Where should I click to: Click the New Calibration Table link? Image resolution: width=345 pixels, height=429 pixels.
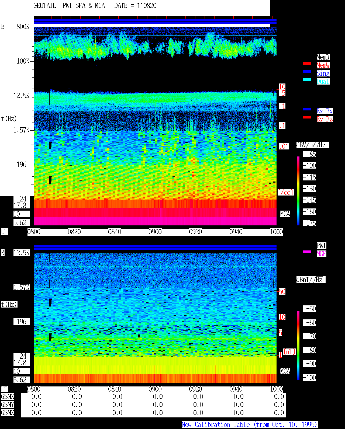pyautogui.click(x=250, y=424)
